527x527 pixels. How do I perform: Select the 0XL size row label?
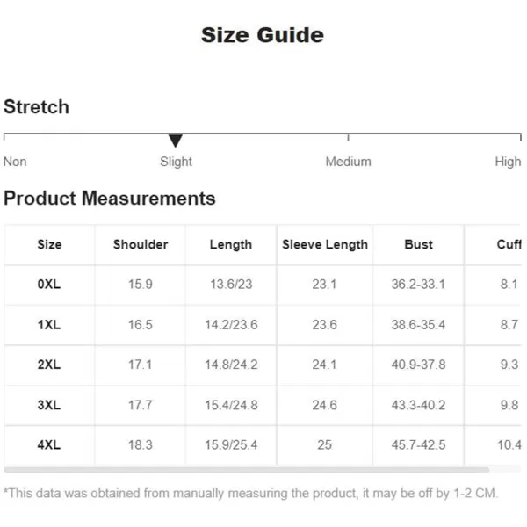(x=49, y=285)
